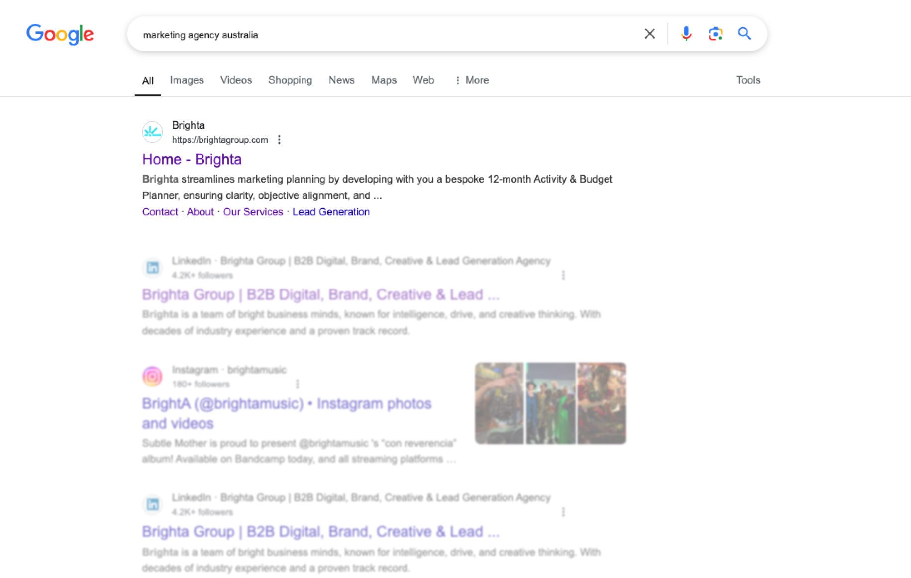Click the Instagram icon in results
Screen dimensions: 911x578
[152, 376]
